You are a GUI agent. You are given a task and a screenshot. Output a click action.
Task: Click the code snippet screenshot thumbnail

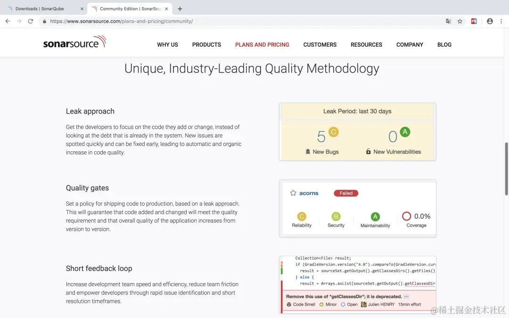point(357,285)
